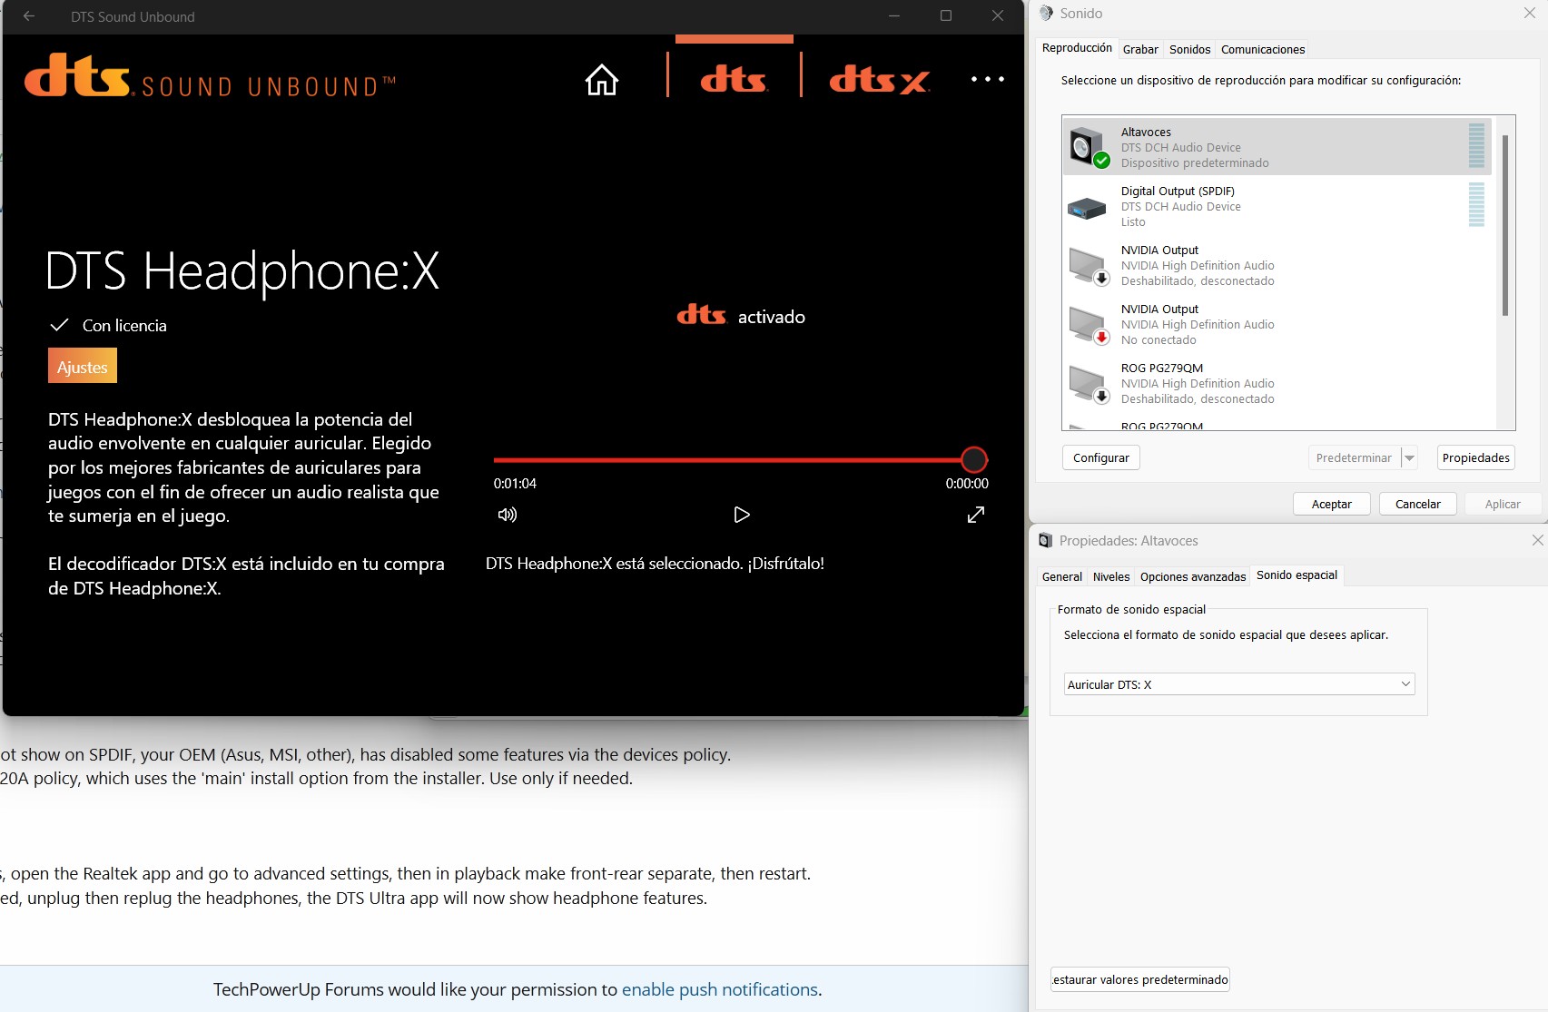The width and height of the screenshot is (1548, 1012).
Task: Switch to the Sonidos tab
Action: pos(1189,49)
